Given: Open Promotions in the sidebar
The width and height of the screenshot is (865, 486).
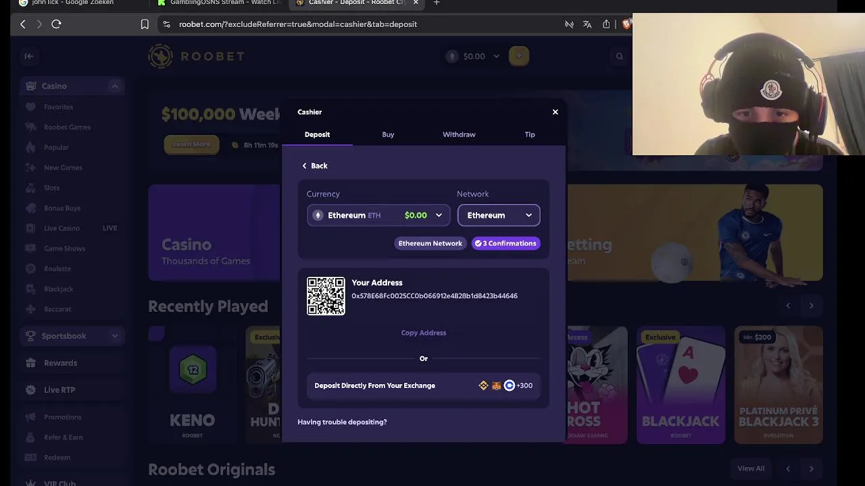Looking at the screenshot, I should point(62,417).
